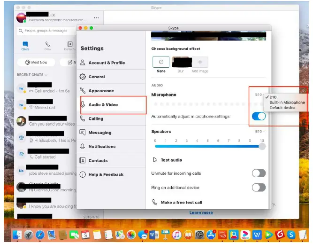
Task: Open Notes from the dock
Action: (x=97, y=235)
